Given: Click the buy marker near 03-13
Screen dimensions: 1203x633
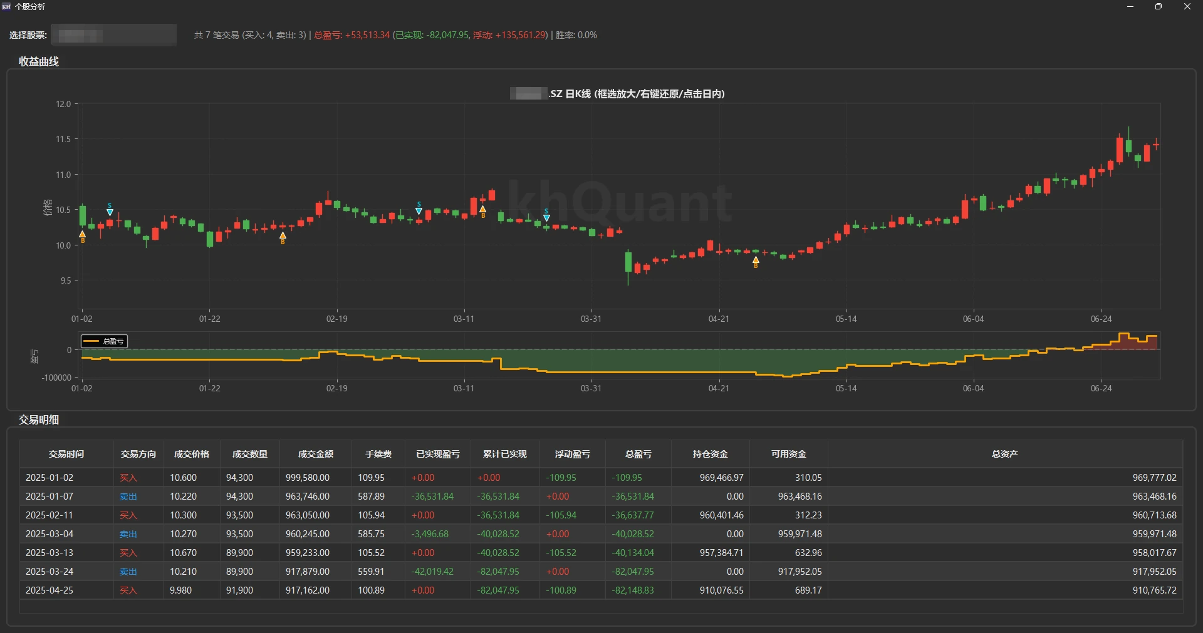Looking at the screenshot, I should [x=483, y=210].
